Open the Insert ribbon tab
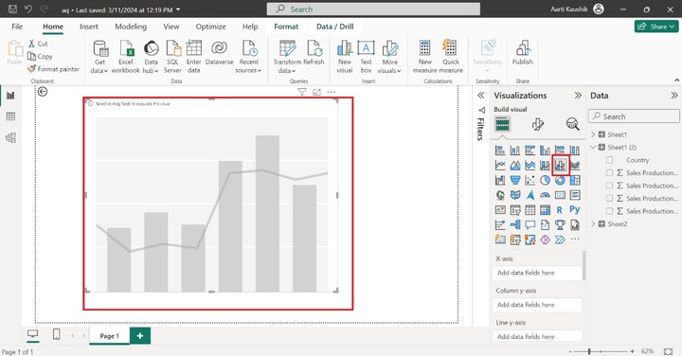This screenshot has width=682, height=356. click(89, 27)
